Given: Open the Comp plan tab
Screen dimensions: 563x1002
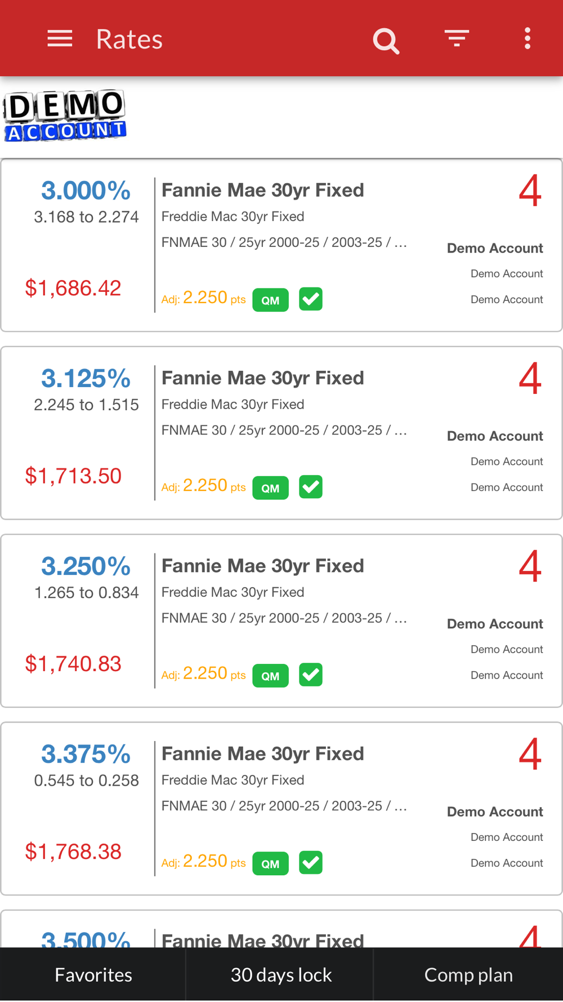Looking at the screenshot, I should tap(468, 974).
